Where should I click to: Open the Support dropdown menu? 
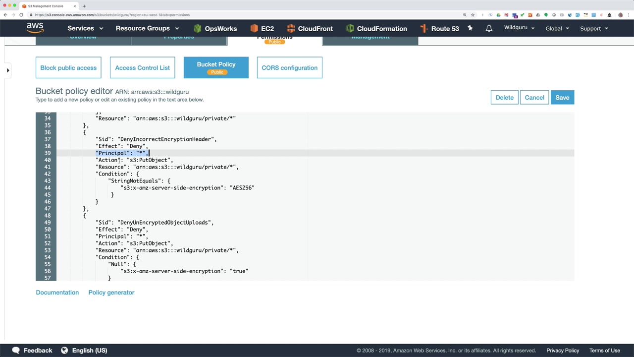[594, 28]
